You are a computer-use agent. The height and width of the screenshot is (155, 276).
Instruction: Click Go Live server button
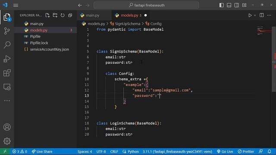point(225,152)
